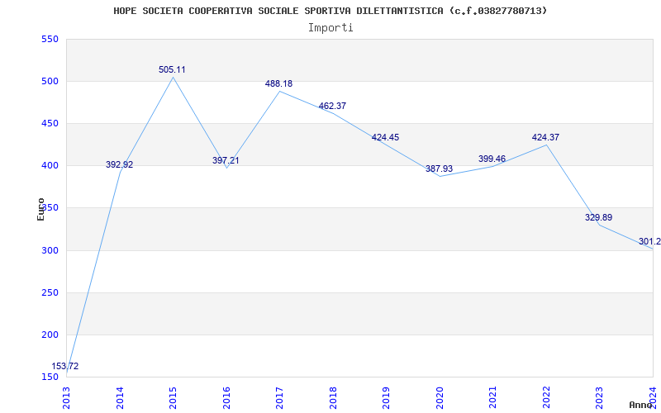Click the 2013 x-axis year label

coord(66,397)
